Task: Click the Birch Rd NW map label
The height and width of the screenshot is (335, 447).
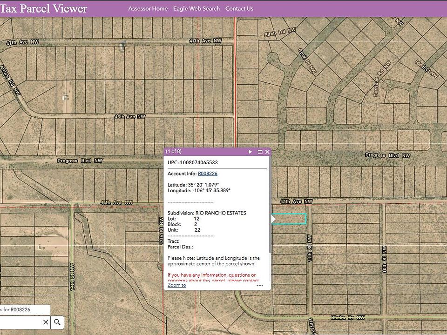Action: 280,32
